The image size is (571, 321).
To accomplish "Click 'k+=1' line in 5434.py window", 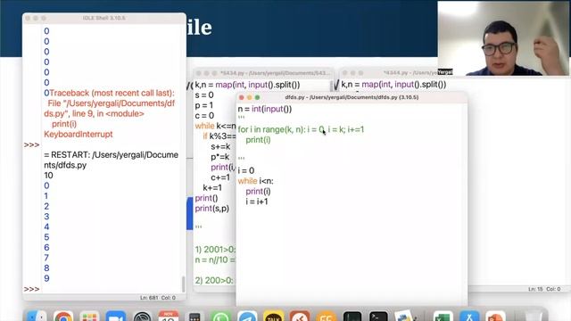I will tap(212, 188).
